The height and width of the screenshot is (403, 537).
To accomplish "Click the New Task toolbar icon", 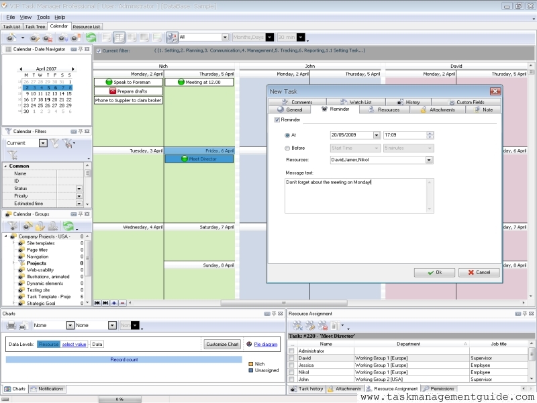I will pos(11,38).
